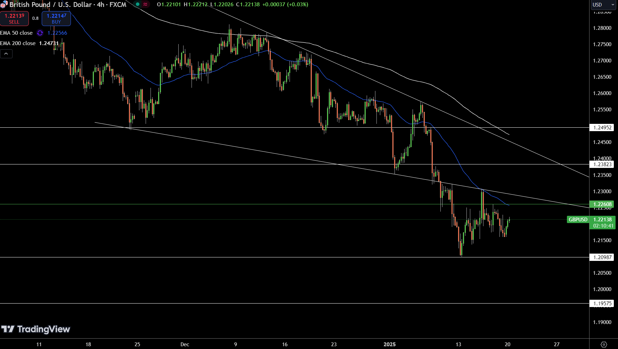Click the GBPUSD current price tag
The width and height of the screenshot is (618, 349).
[x=578, y=220]
